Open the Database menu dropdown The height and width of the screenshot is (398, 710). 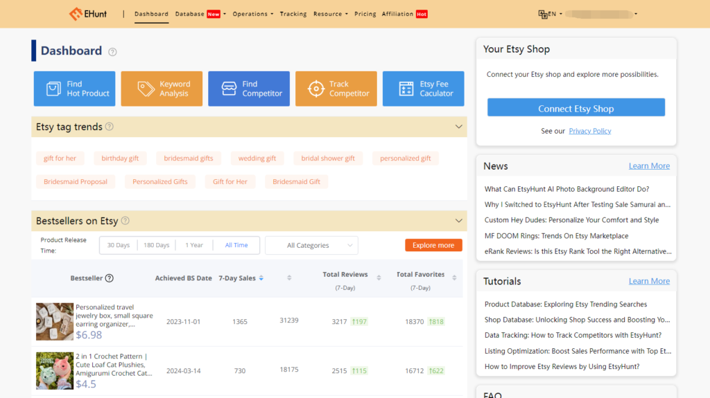(x=200, y=14)
